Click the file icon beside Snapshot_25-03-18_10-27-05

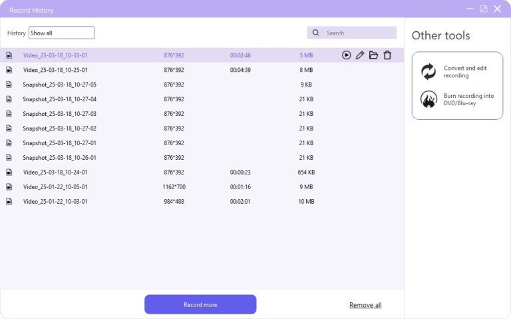pos(9,85)
